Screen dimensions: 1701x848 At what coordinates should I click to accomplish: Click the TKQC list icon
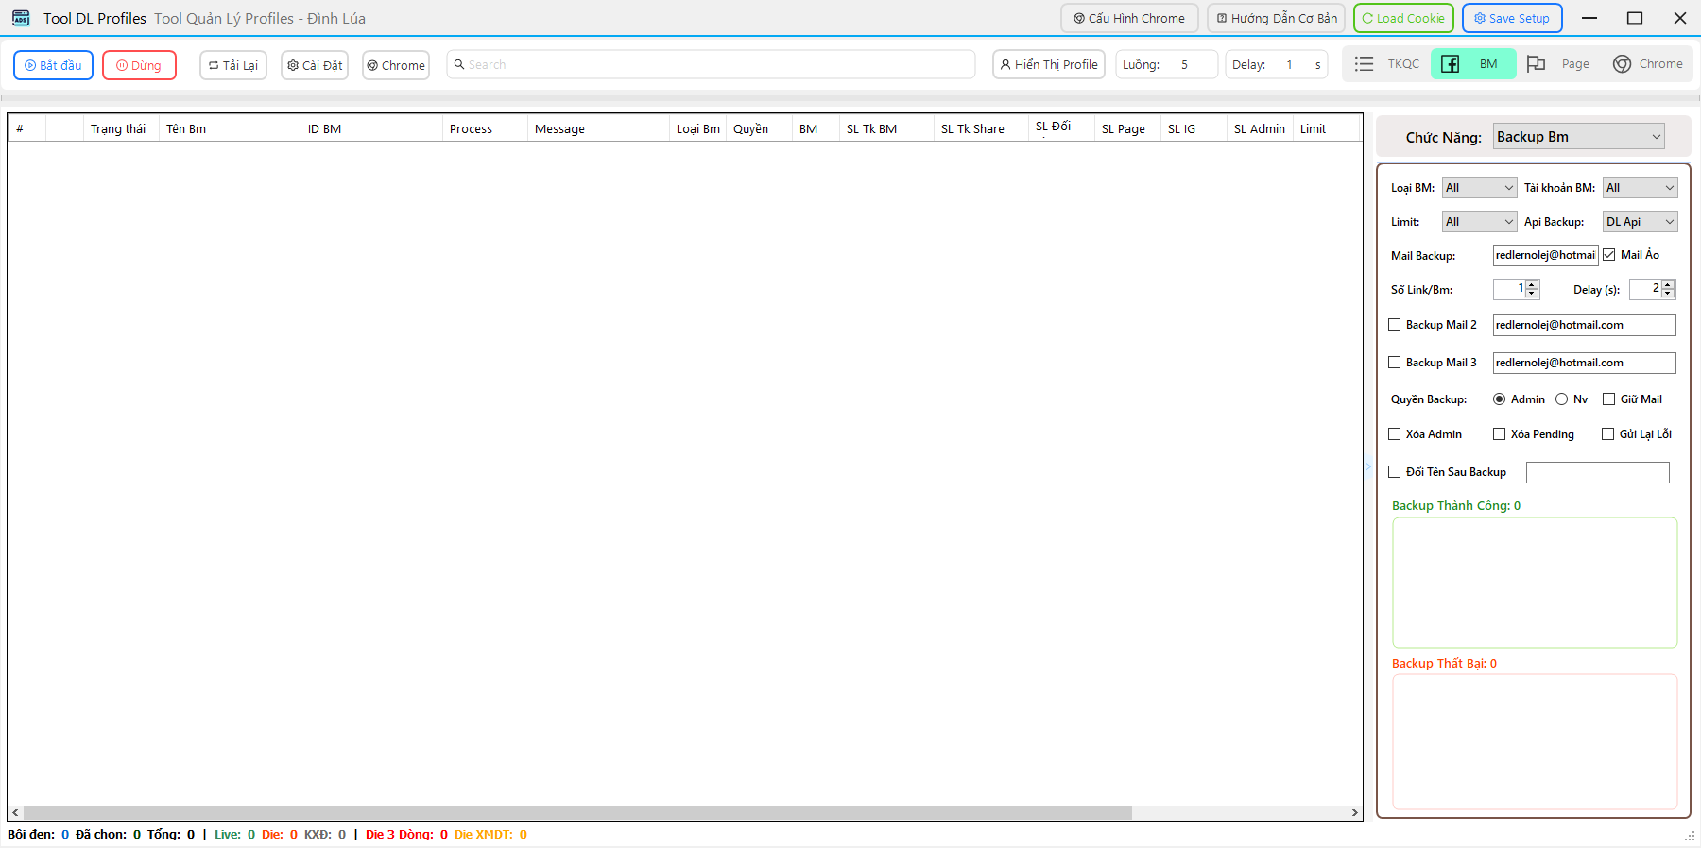pyautogui.click(x=1364, y=64)
